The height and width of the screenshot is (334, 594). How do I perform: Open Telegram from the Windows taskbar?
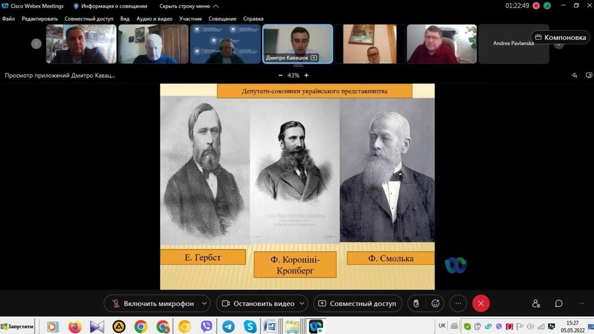click(x=228, y=326)
